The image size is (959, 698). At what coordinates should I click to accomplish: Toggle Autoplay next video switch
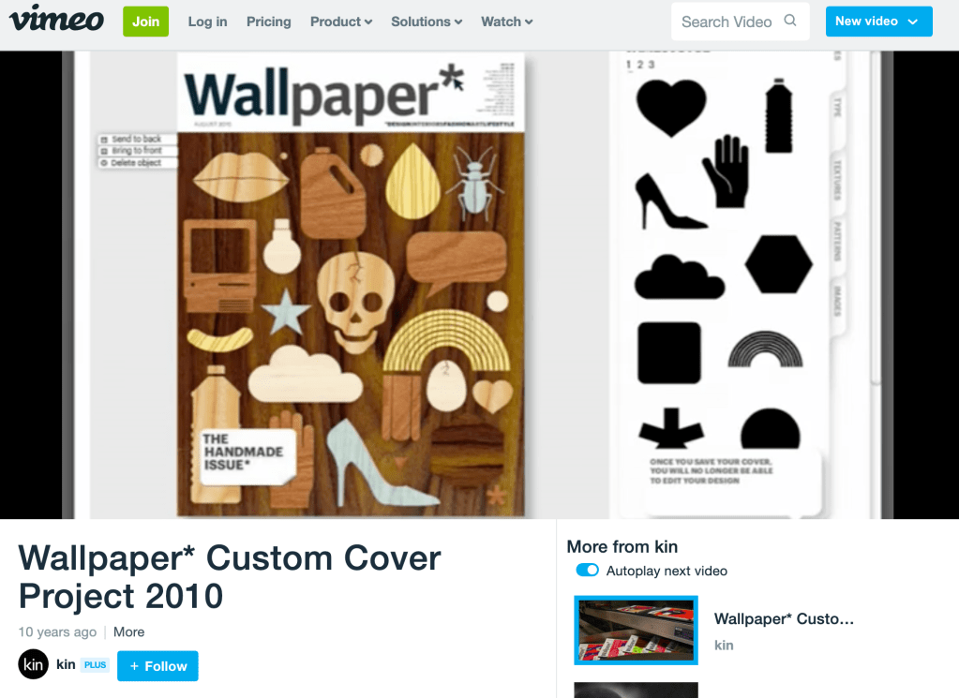587,571
